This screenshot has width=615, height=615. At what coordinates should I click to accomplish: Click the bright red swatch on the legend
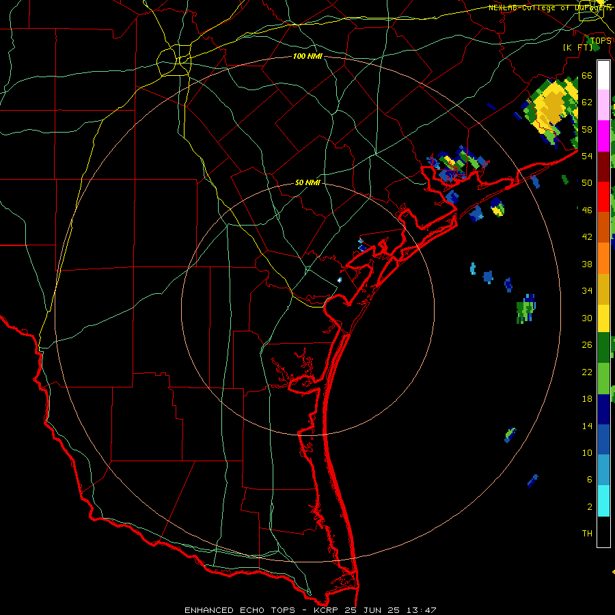(x=603, y=197)
